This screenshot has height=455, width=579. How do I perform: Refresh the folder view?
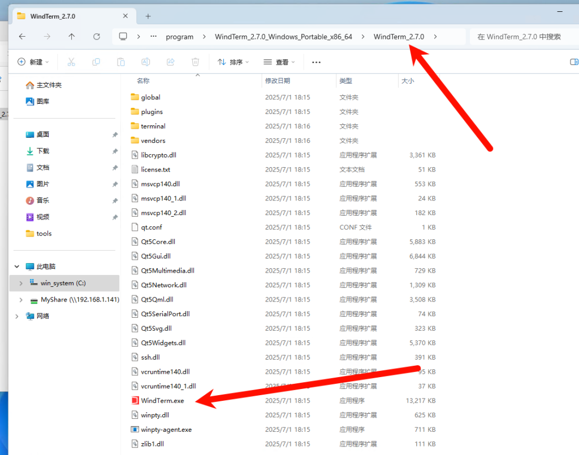point(96,37)
